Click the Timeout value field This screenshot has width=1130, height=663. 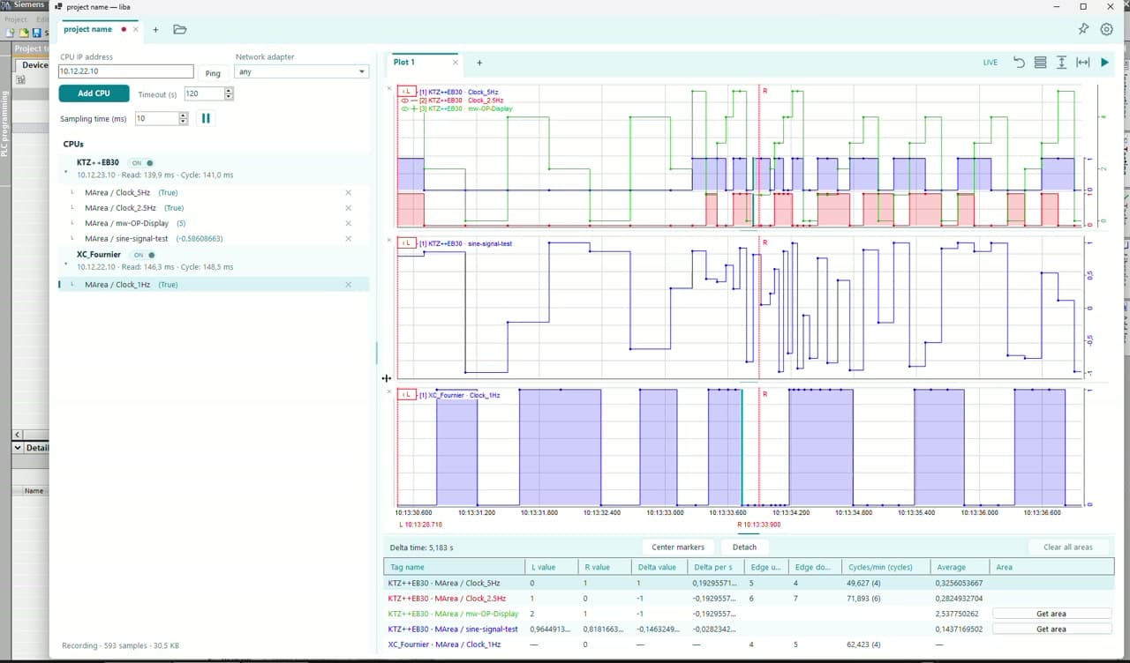[204, 93]
